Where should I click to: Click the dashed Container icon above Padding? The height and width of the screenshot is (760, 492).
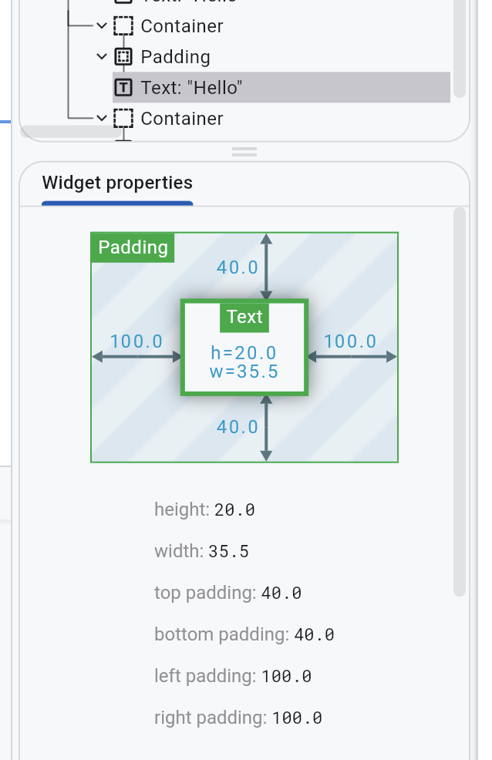pyautogui.click(x=123, y=25)
